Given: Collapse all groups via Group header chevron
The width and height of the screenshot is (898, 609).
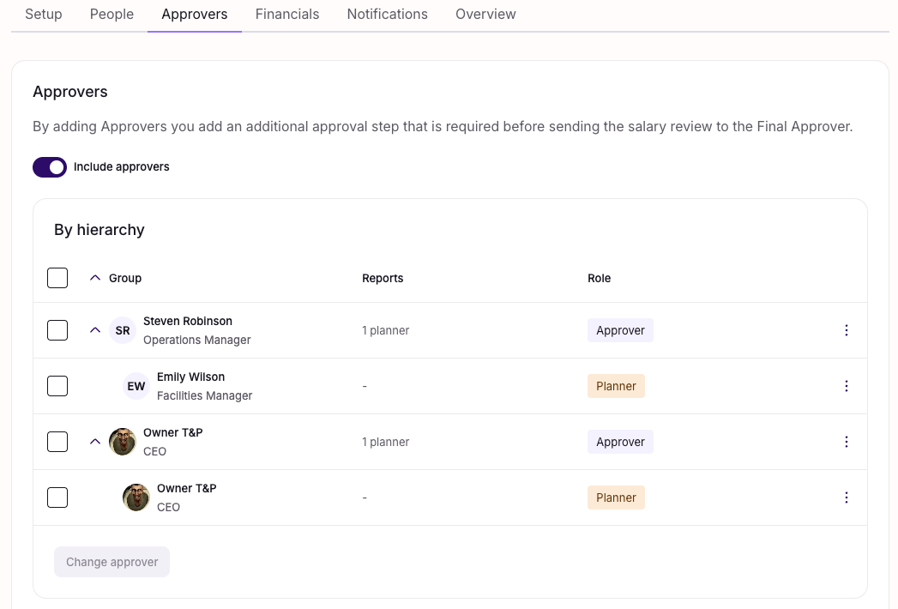Looking at the screenshot, I should coord(95,278).
